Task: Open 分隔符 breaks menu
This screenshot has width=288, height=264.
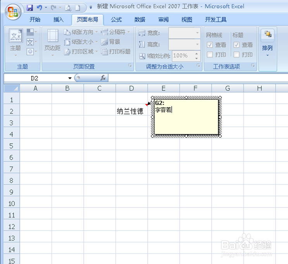Action: coord(116,32)
